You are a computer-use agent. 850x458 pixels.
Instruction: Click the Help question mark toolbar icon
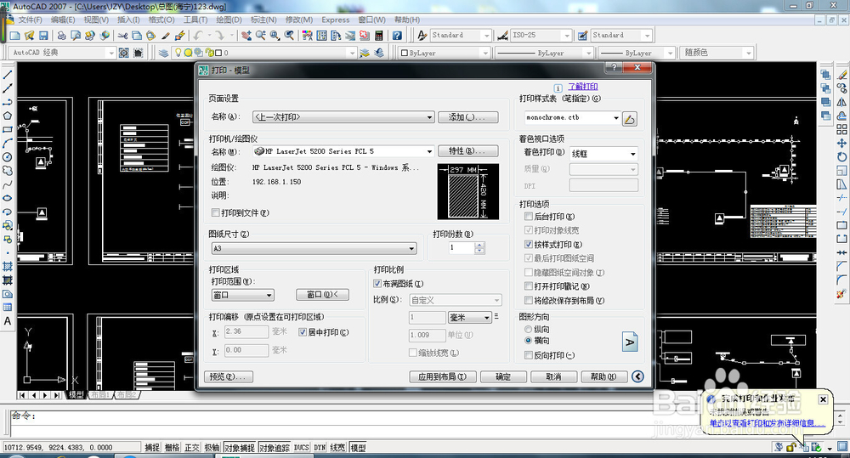pos(397,35)
